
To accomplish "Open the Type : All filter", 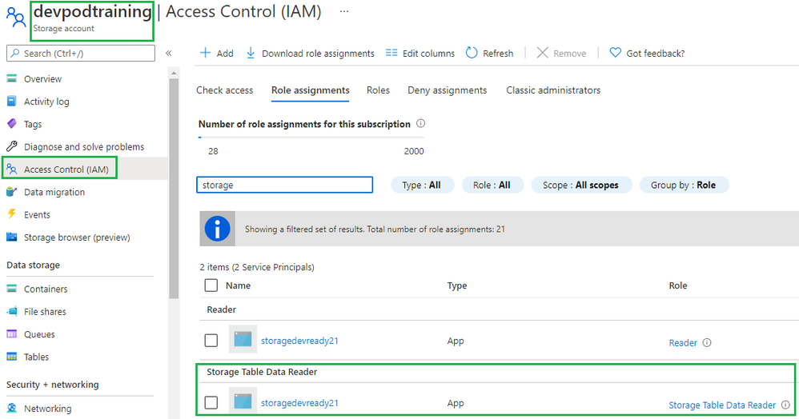I will (x=422, y=185).
